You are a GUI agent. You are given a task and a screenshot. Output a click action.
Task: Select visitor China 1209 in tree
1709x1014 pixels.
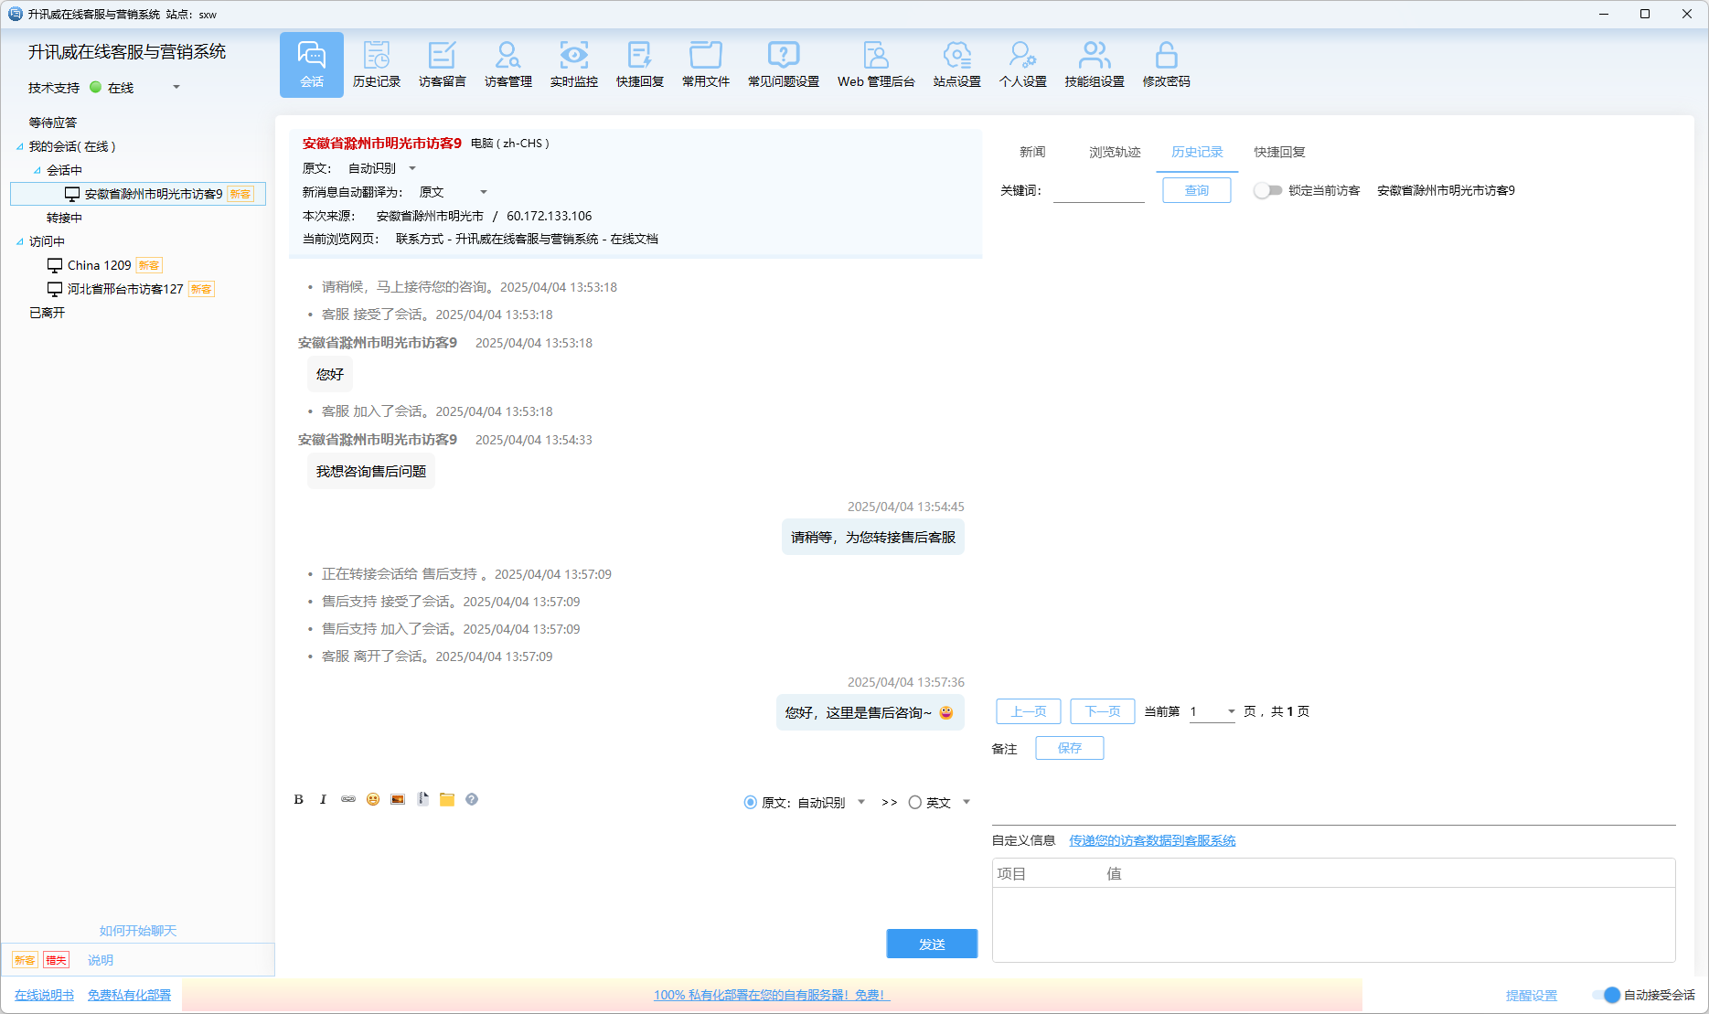click(104, 265)
